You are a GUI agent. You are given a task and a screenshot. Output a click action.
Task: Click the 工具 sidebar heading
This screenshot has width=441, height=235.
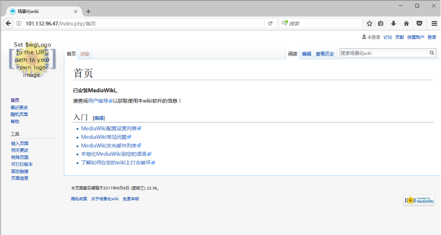(x=15, y=134)
